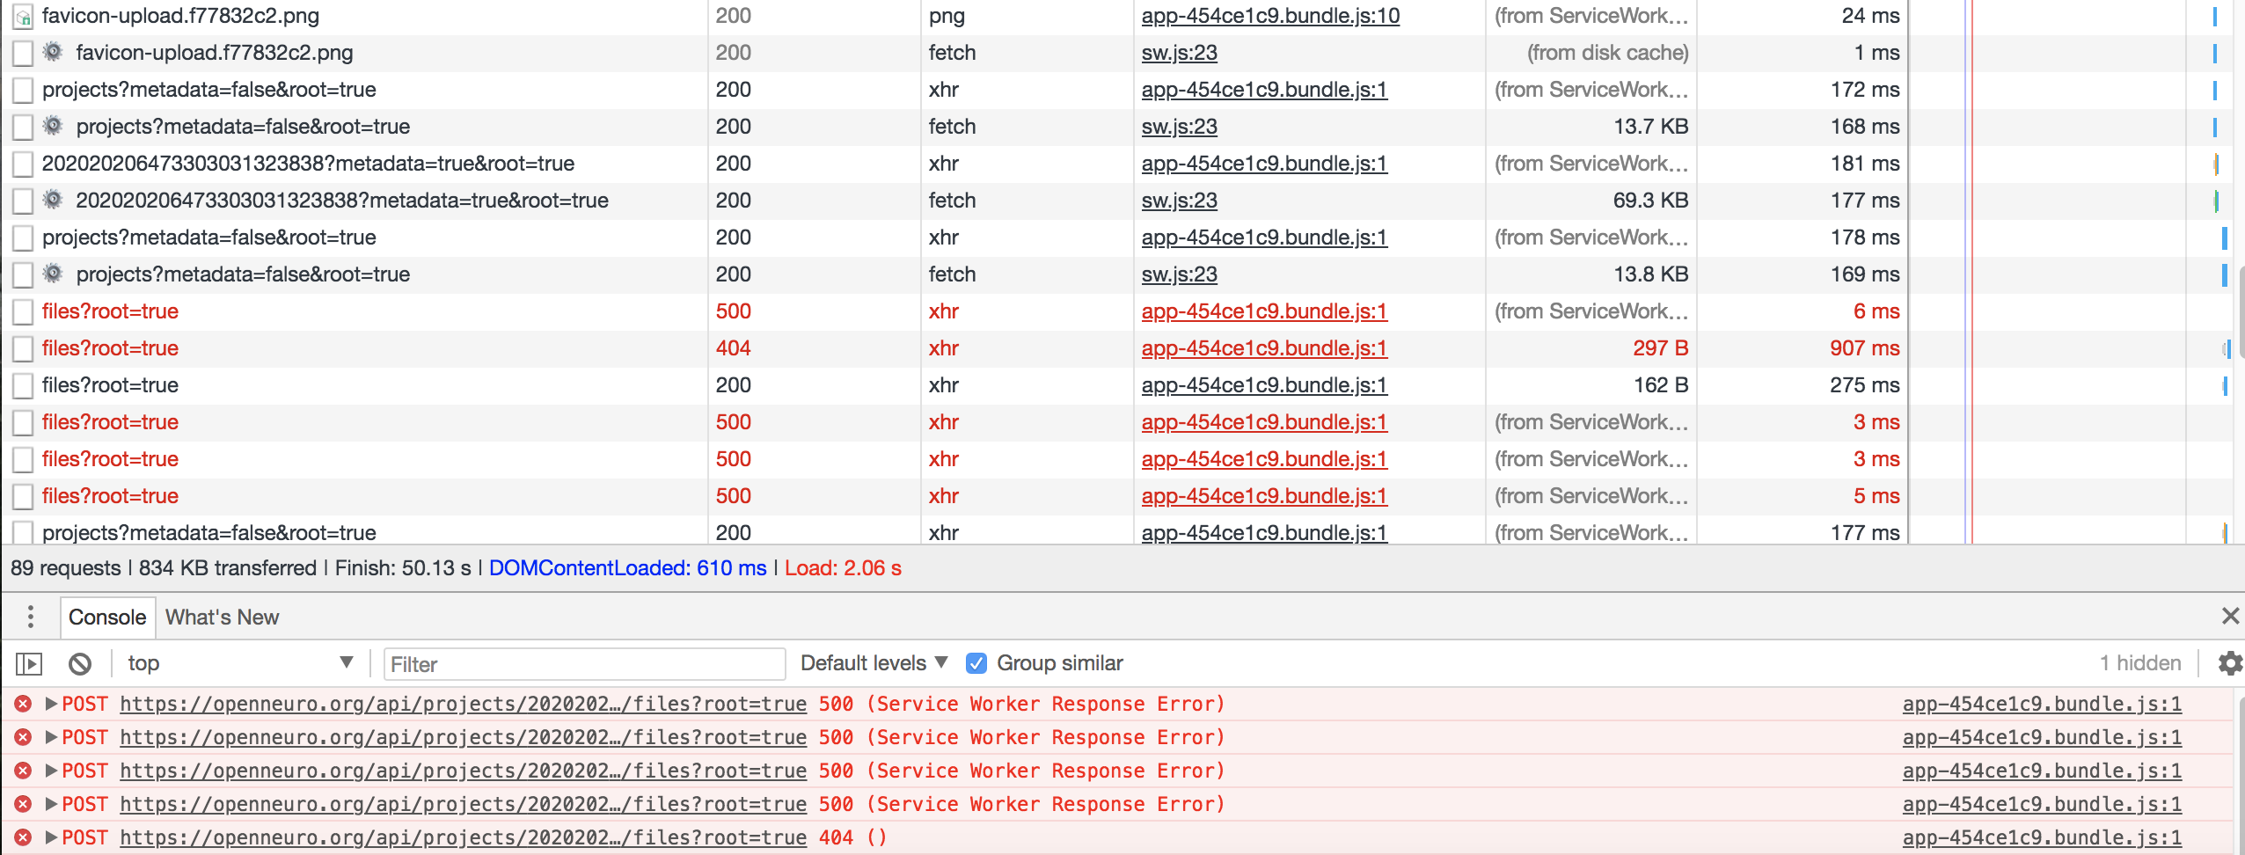The width and height of the screenshot is (2245, 855).
Task: Click the document icon of the 181 ms 2020202064733303031323838 xhr row
Action: tap(23, 164)
